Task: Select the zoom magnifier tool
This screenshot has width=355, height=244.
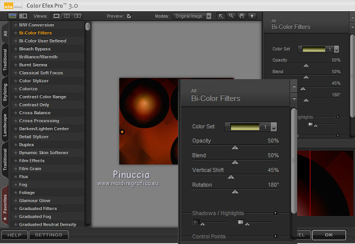Action: [231, 16]
